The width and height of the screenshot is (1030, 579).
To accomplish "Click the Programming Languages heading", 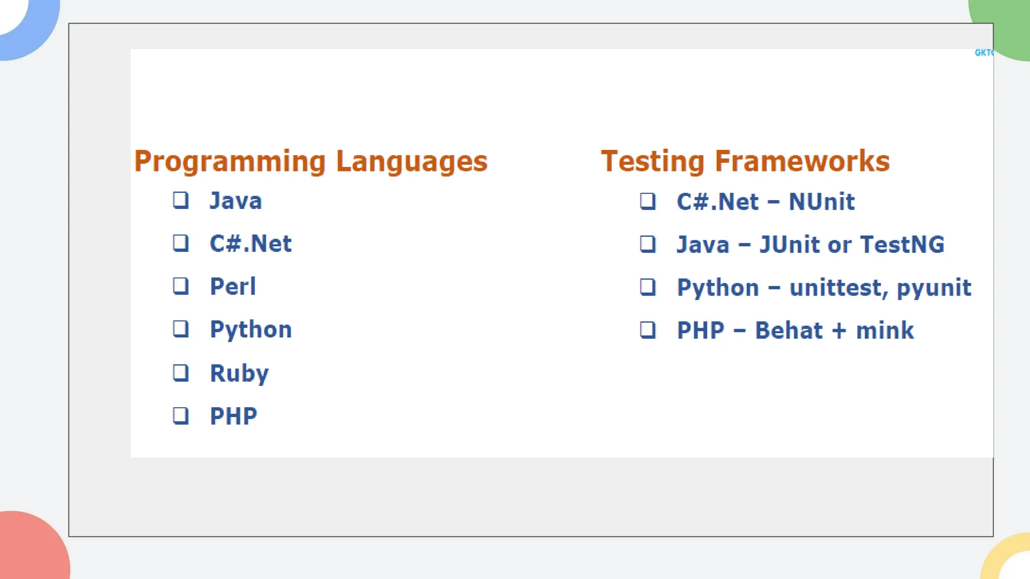I will coord(311,161).
